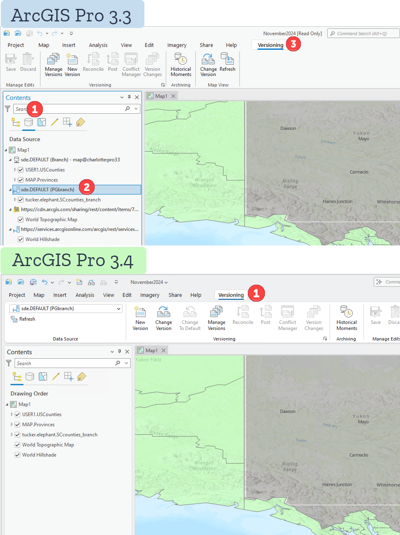Screen dimensions: 400x535
Task: Collapse the sde.DEFAULT (PGbranch) node in 3.3 Contents
Action: click(x=11, y=190)
